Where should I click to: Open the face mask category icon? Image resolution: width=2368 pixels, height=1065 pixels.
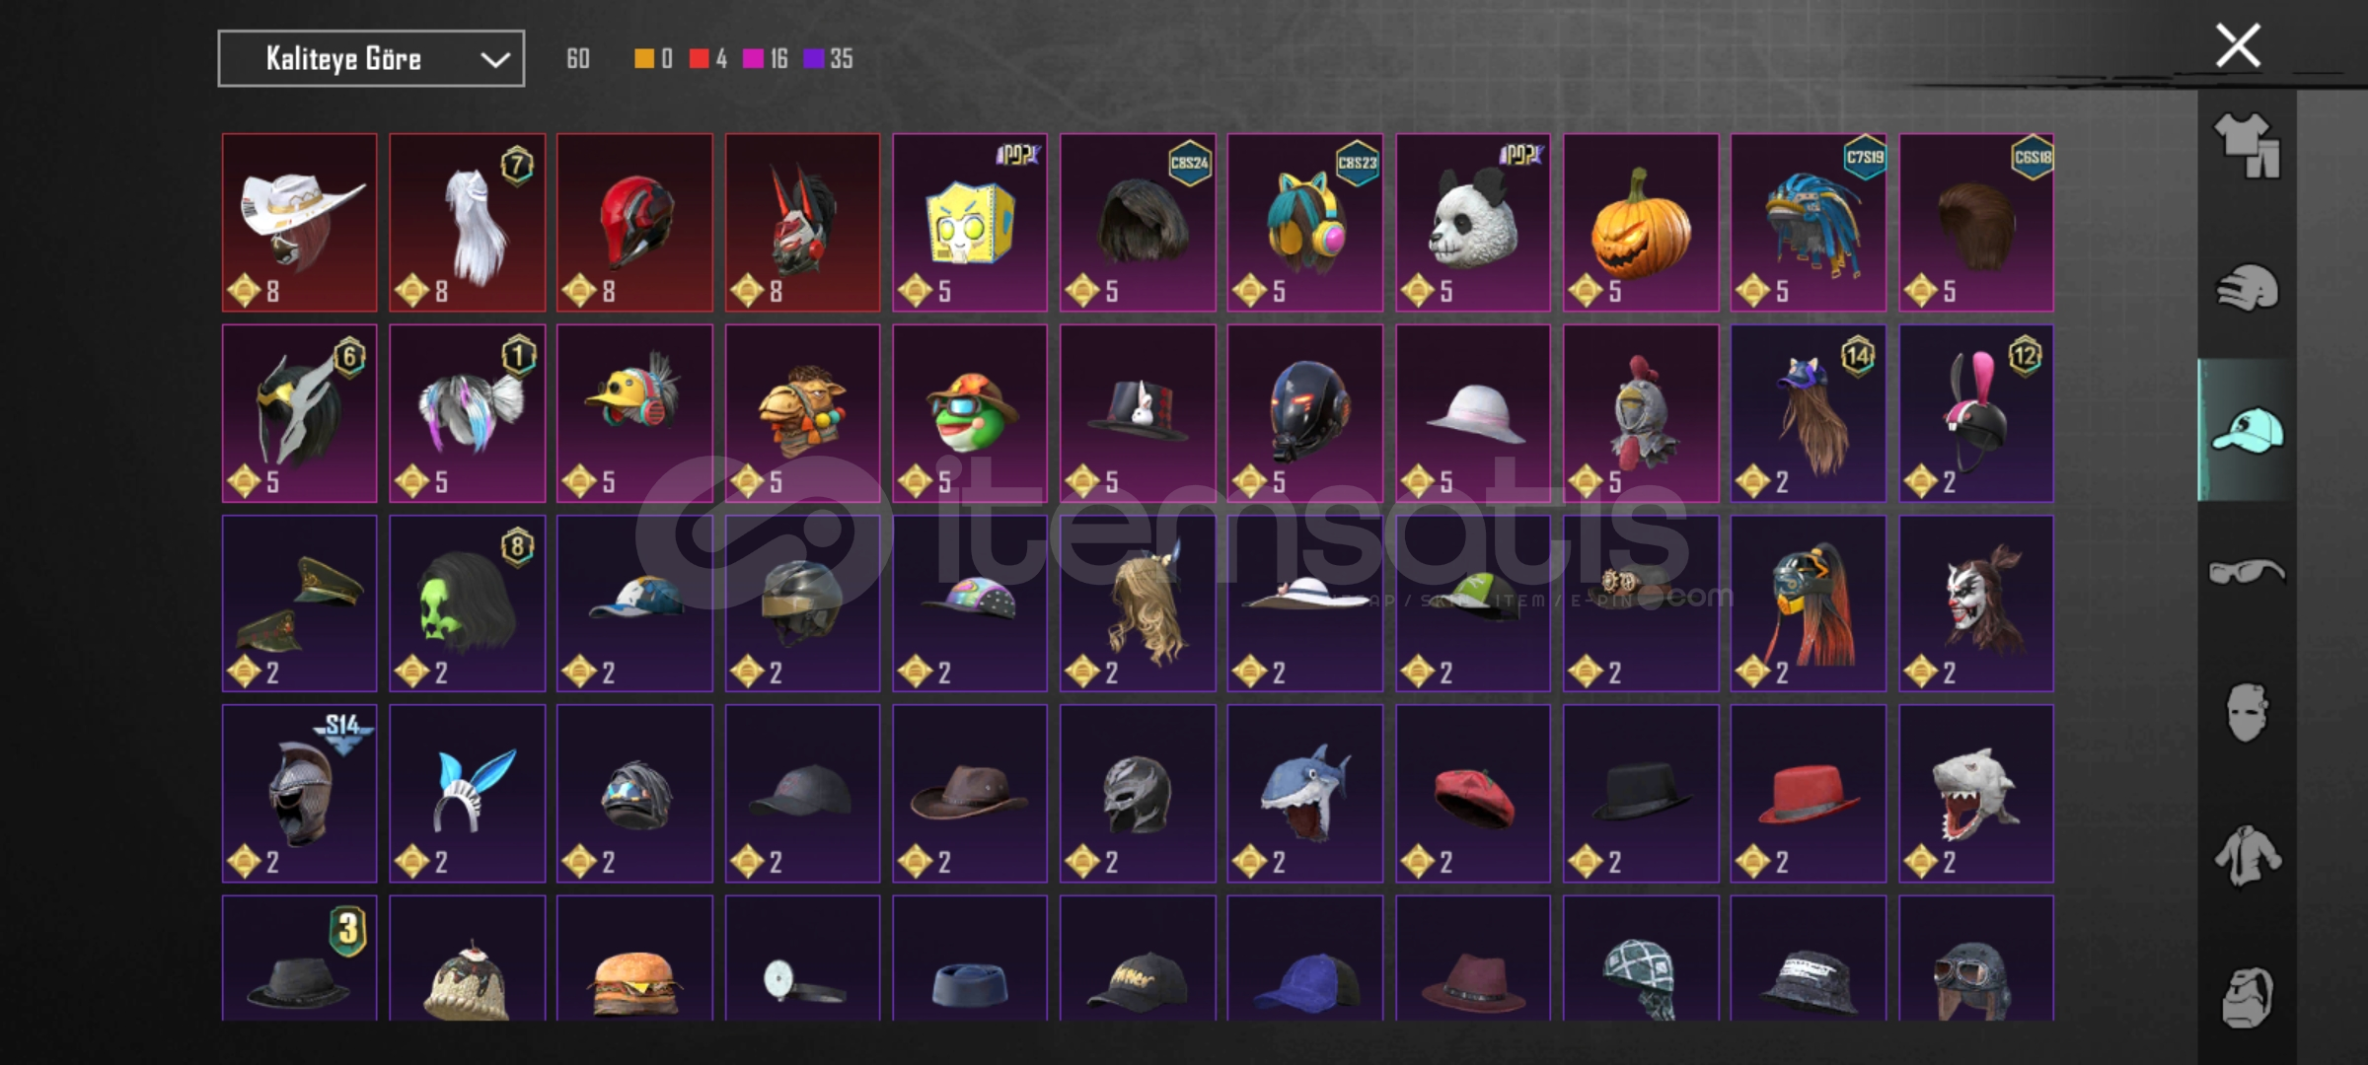(x=2247, y=712)
